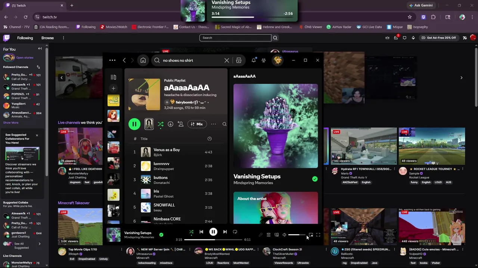
Task: Download the aAaaaAaAA playlist
Action: coord(170,124)
